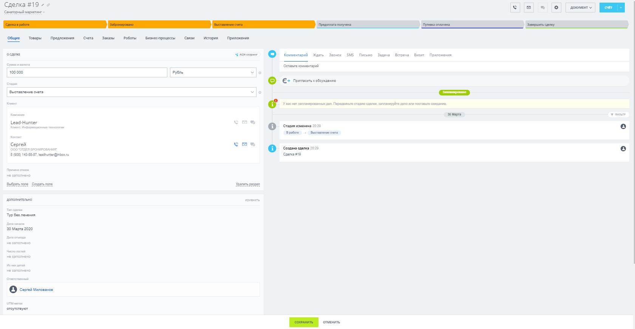Click the Завершить сделку stage
The image size is (635, 329).
pos(576,25)
